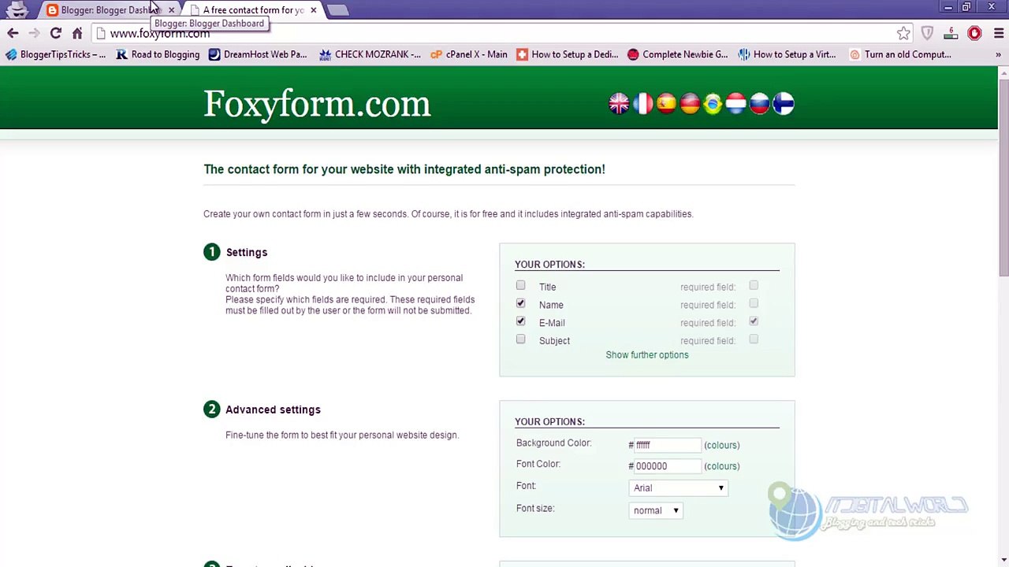
Task: Edit the Background Color hex input
Action: coord(667,445)
